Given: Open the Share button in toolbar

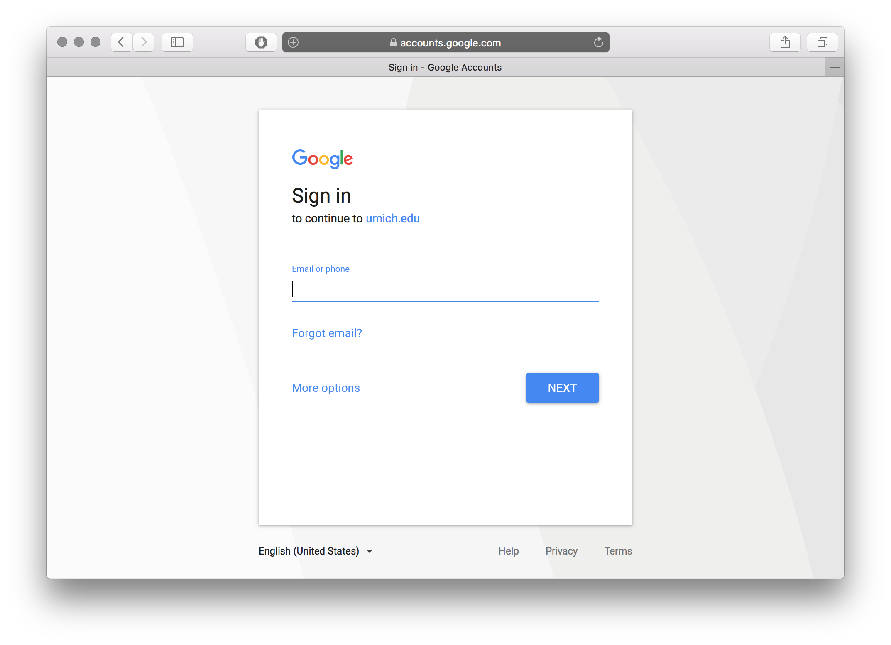Looking at the screenshot, I should coord(785,42).
